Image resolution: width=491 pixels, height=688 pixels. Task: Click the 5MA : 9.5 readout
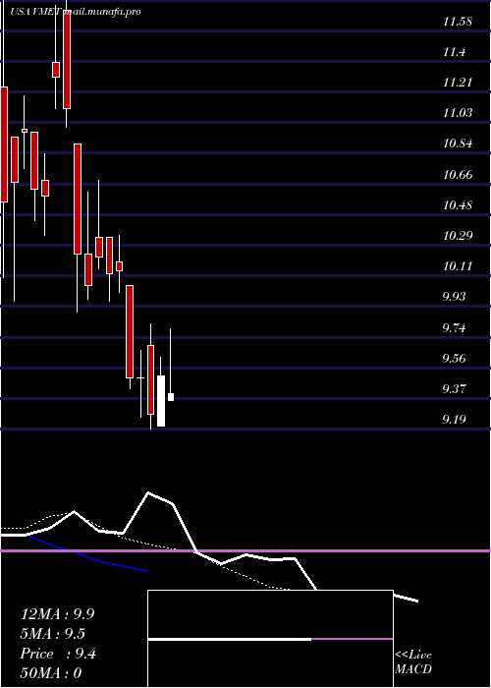click(x=53, y=634)
